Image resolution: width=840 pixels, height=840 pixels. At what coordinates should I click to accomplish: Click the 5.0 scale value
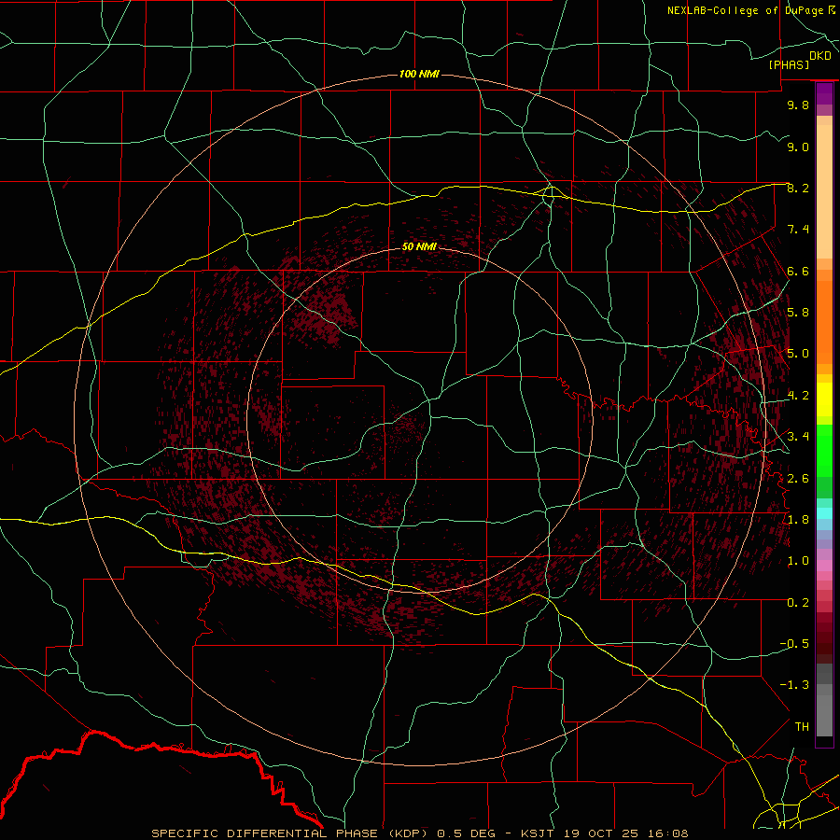coord(798,354)
